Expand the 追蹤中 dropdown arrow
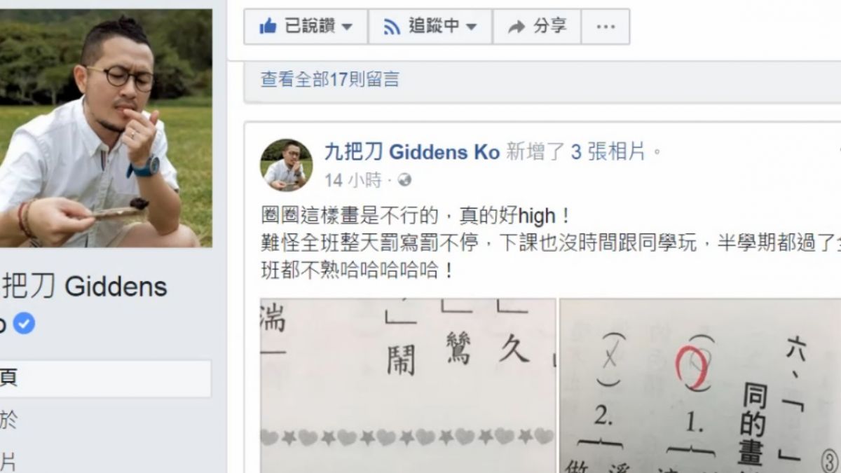Viewport: 841px width, 473px height. coord(471,28)
